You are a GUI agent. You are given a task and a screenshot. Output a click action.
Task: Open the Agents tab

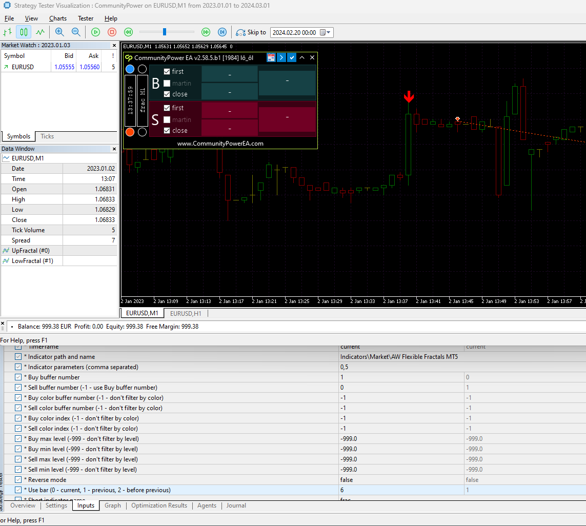(207, 505)
